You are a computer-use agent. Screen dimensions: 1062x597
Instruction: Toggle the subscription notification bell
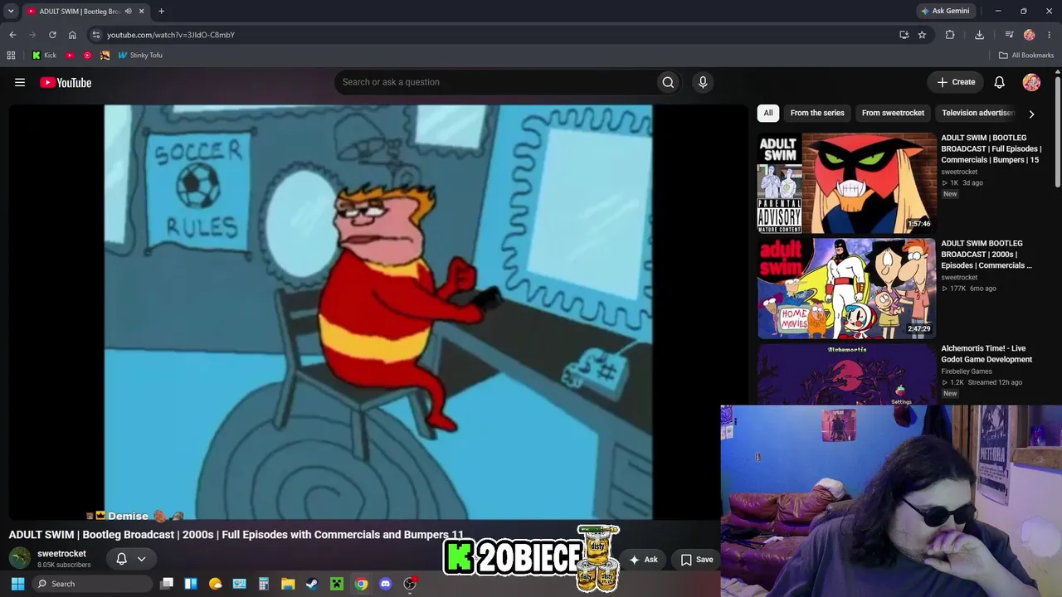(121, 559)
